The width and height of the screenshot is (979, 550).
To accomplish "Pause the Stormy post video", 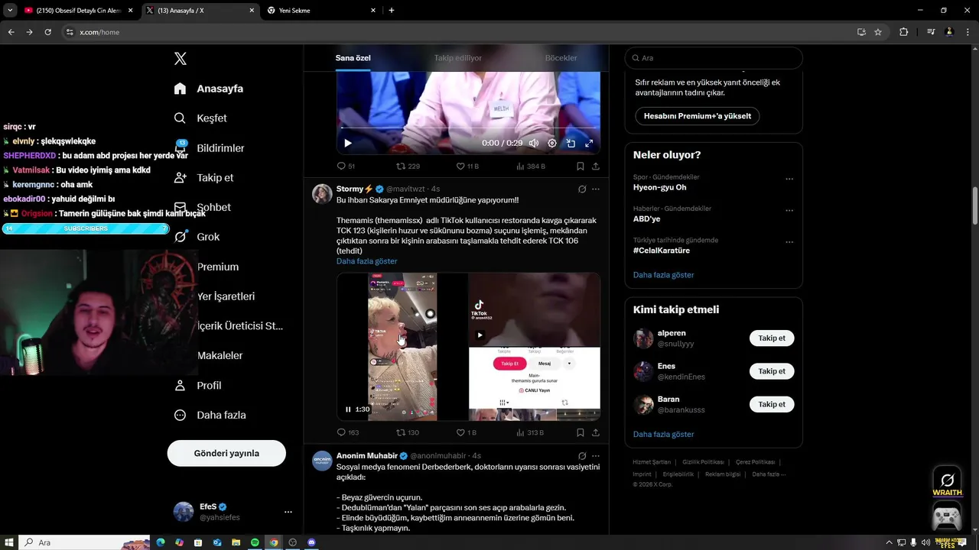I will click(348, 409).
